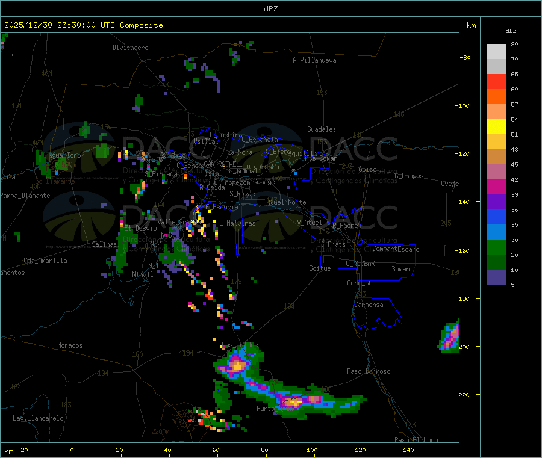Click the CompartEscard map label
Viewport: 542px width, 458px height.
pos(396,249)
